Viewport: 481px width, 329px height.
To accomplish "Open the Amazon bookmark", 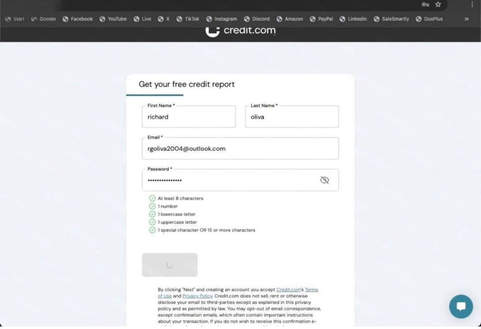I will tap(290, 19).
